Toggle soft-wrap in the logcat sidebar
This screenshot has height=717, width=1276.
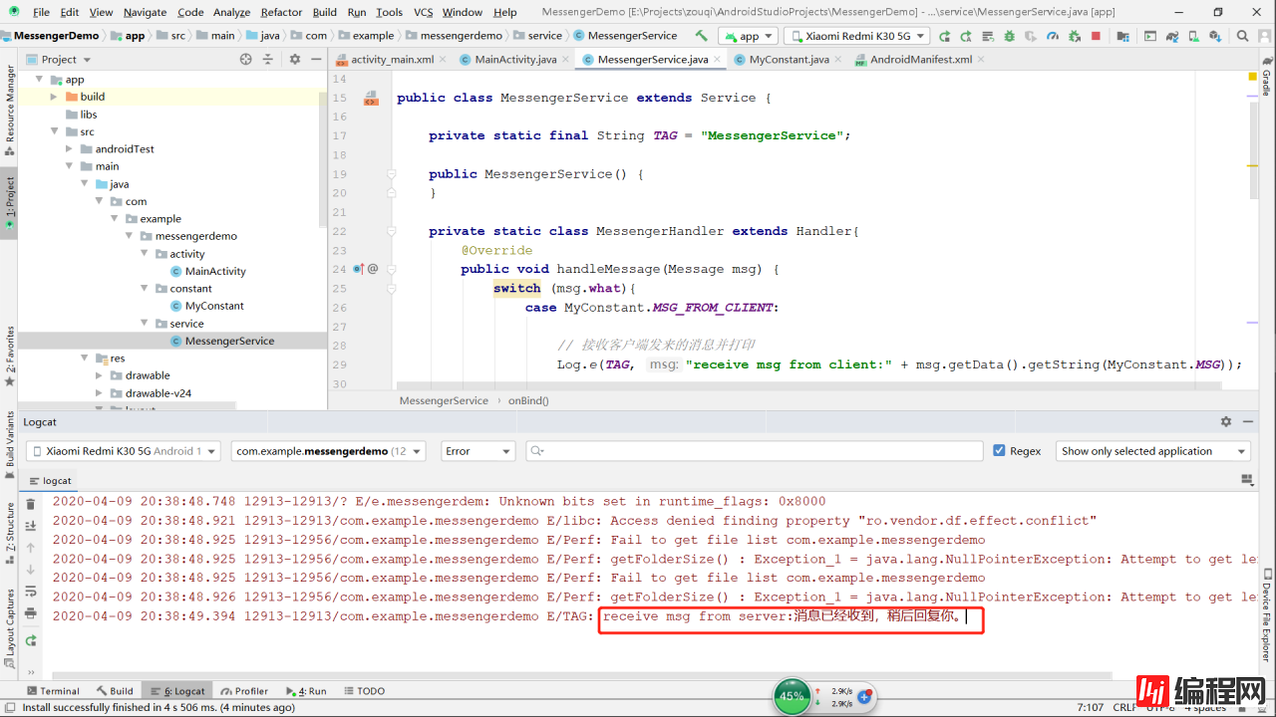click(x=31, y=592)
